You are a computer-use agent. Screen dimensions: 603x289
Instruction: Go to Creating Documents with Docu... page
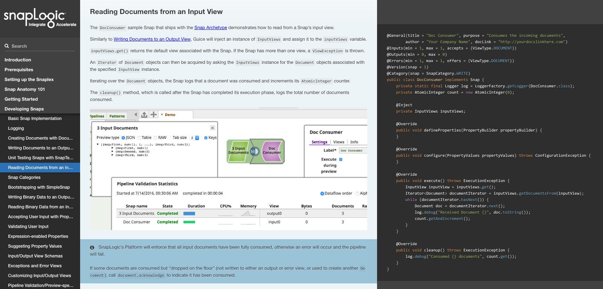[40, 138]
